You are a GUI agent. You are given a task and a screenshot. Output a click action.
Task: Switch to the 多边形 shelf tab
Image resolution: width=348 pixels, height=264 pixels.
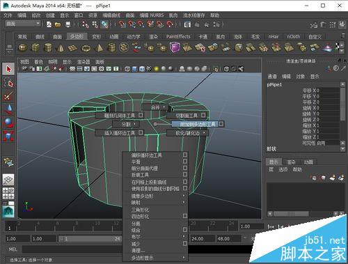click(77, 37)
